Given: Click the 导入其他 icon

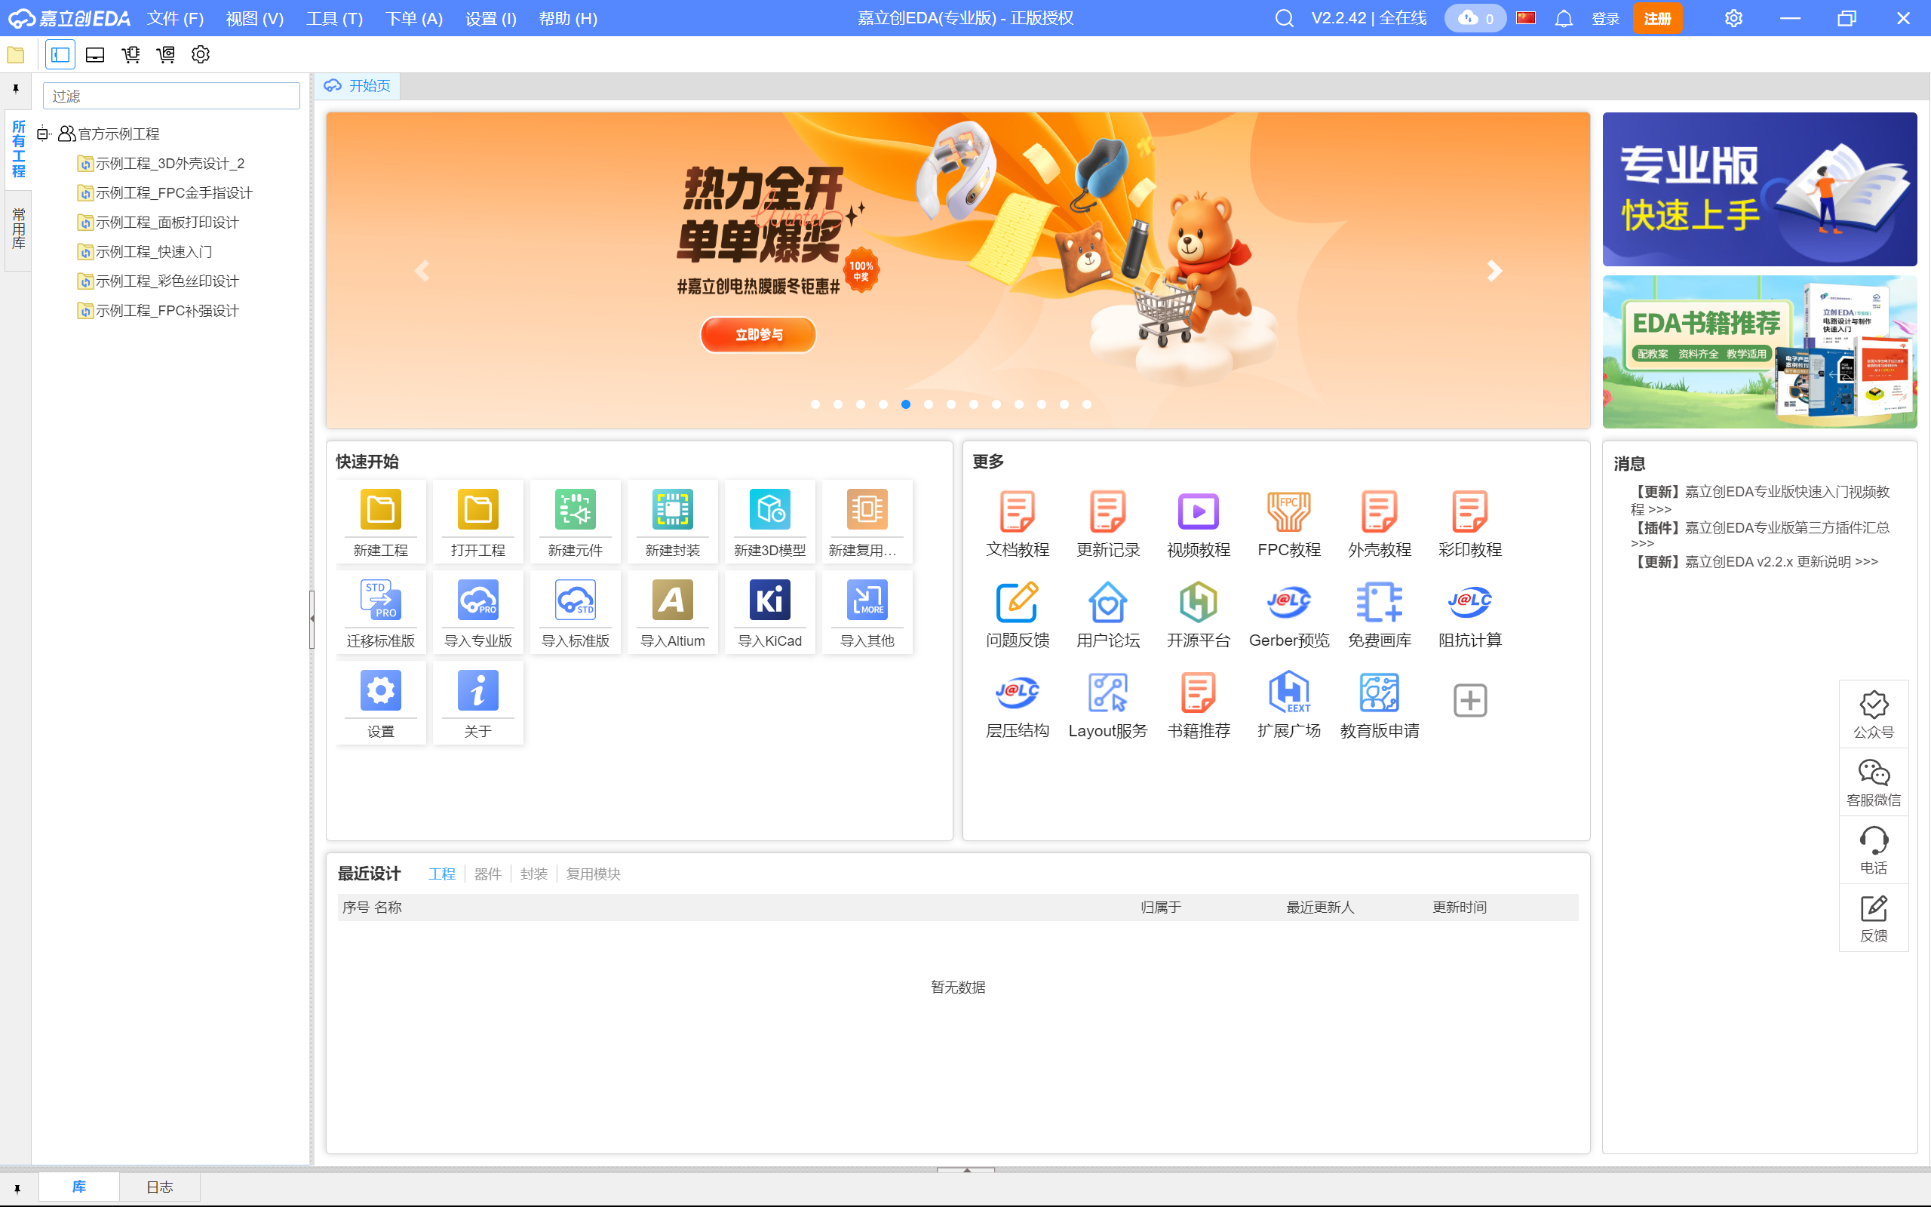Looking at the screenshot, I should 867,600.
